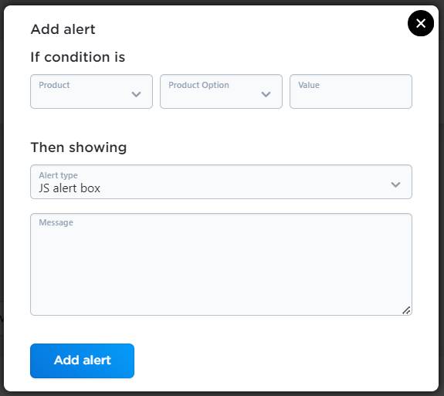Open the Product dropdown field
This screenshot has height=396, width=444.
(x=91, y=91)
